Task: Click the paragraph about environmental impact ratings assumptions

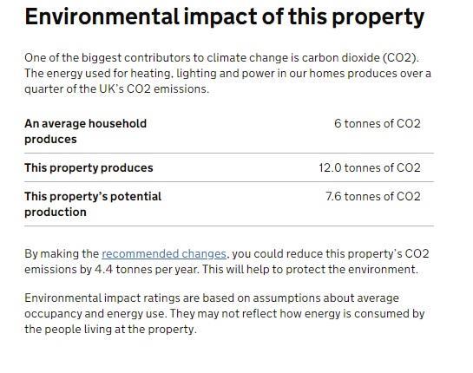Action: tap(225, 314)
